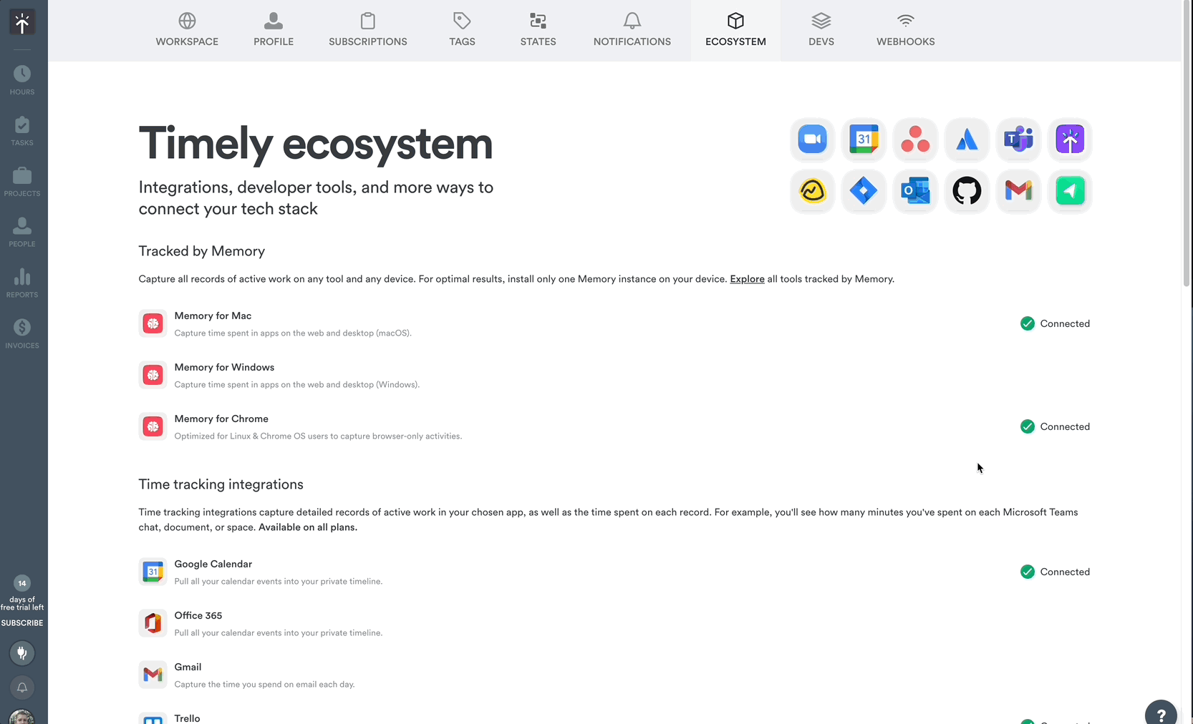The image size is (1193, 724).
Task: Click the plug integrations icon in sidebar
Action: [x=22, y=653]
